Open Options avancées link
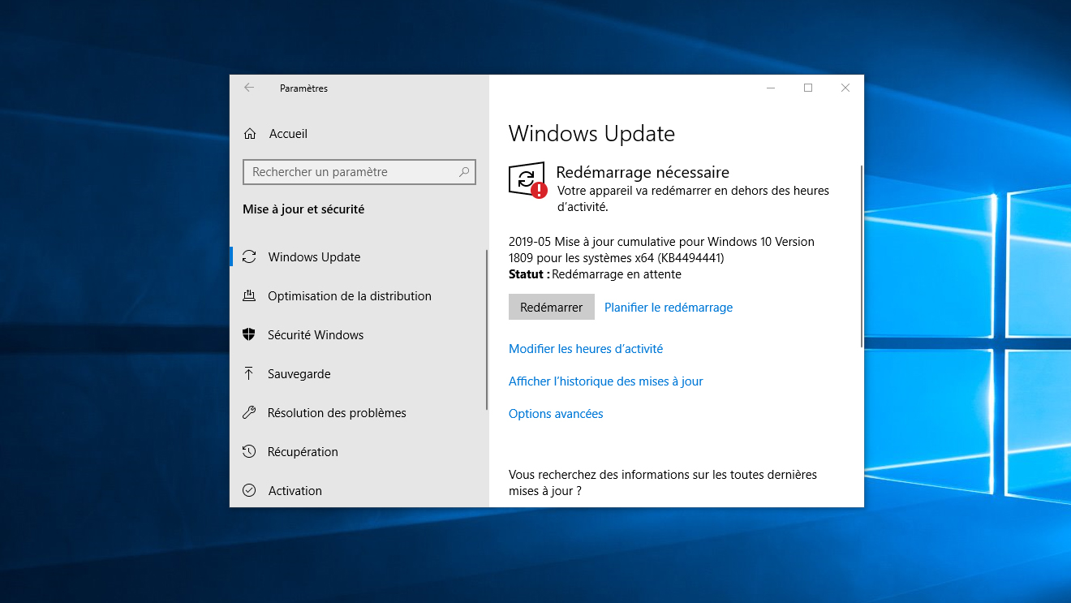Image resolution: width=1071 pixels, height=603 pixels. pyautogui.click(x=556, y=414)
